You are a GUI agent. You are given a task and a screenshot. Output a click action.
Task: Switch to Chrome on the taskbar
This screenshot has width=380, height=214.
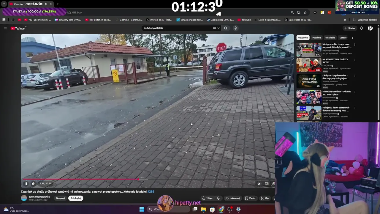(x=221, y=209)
